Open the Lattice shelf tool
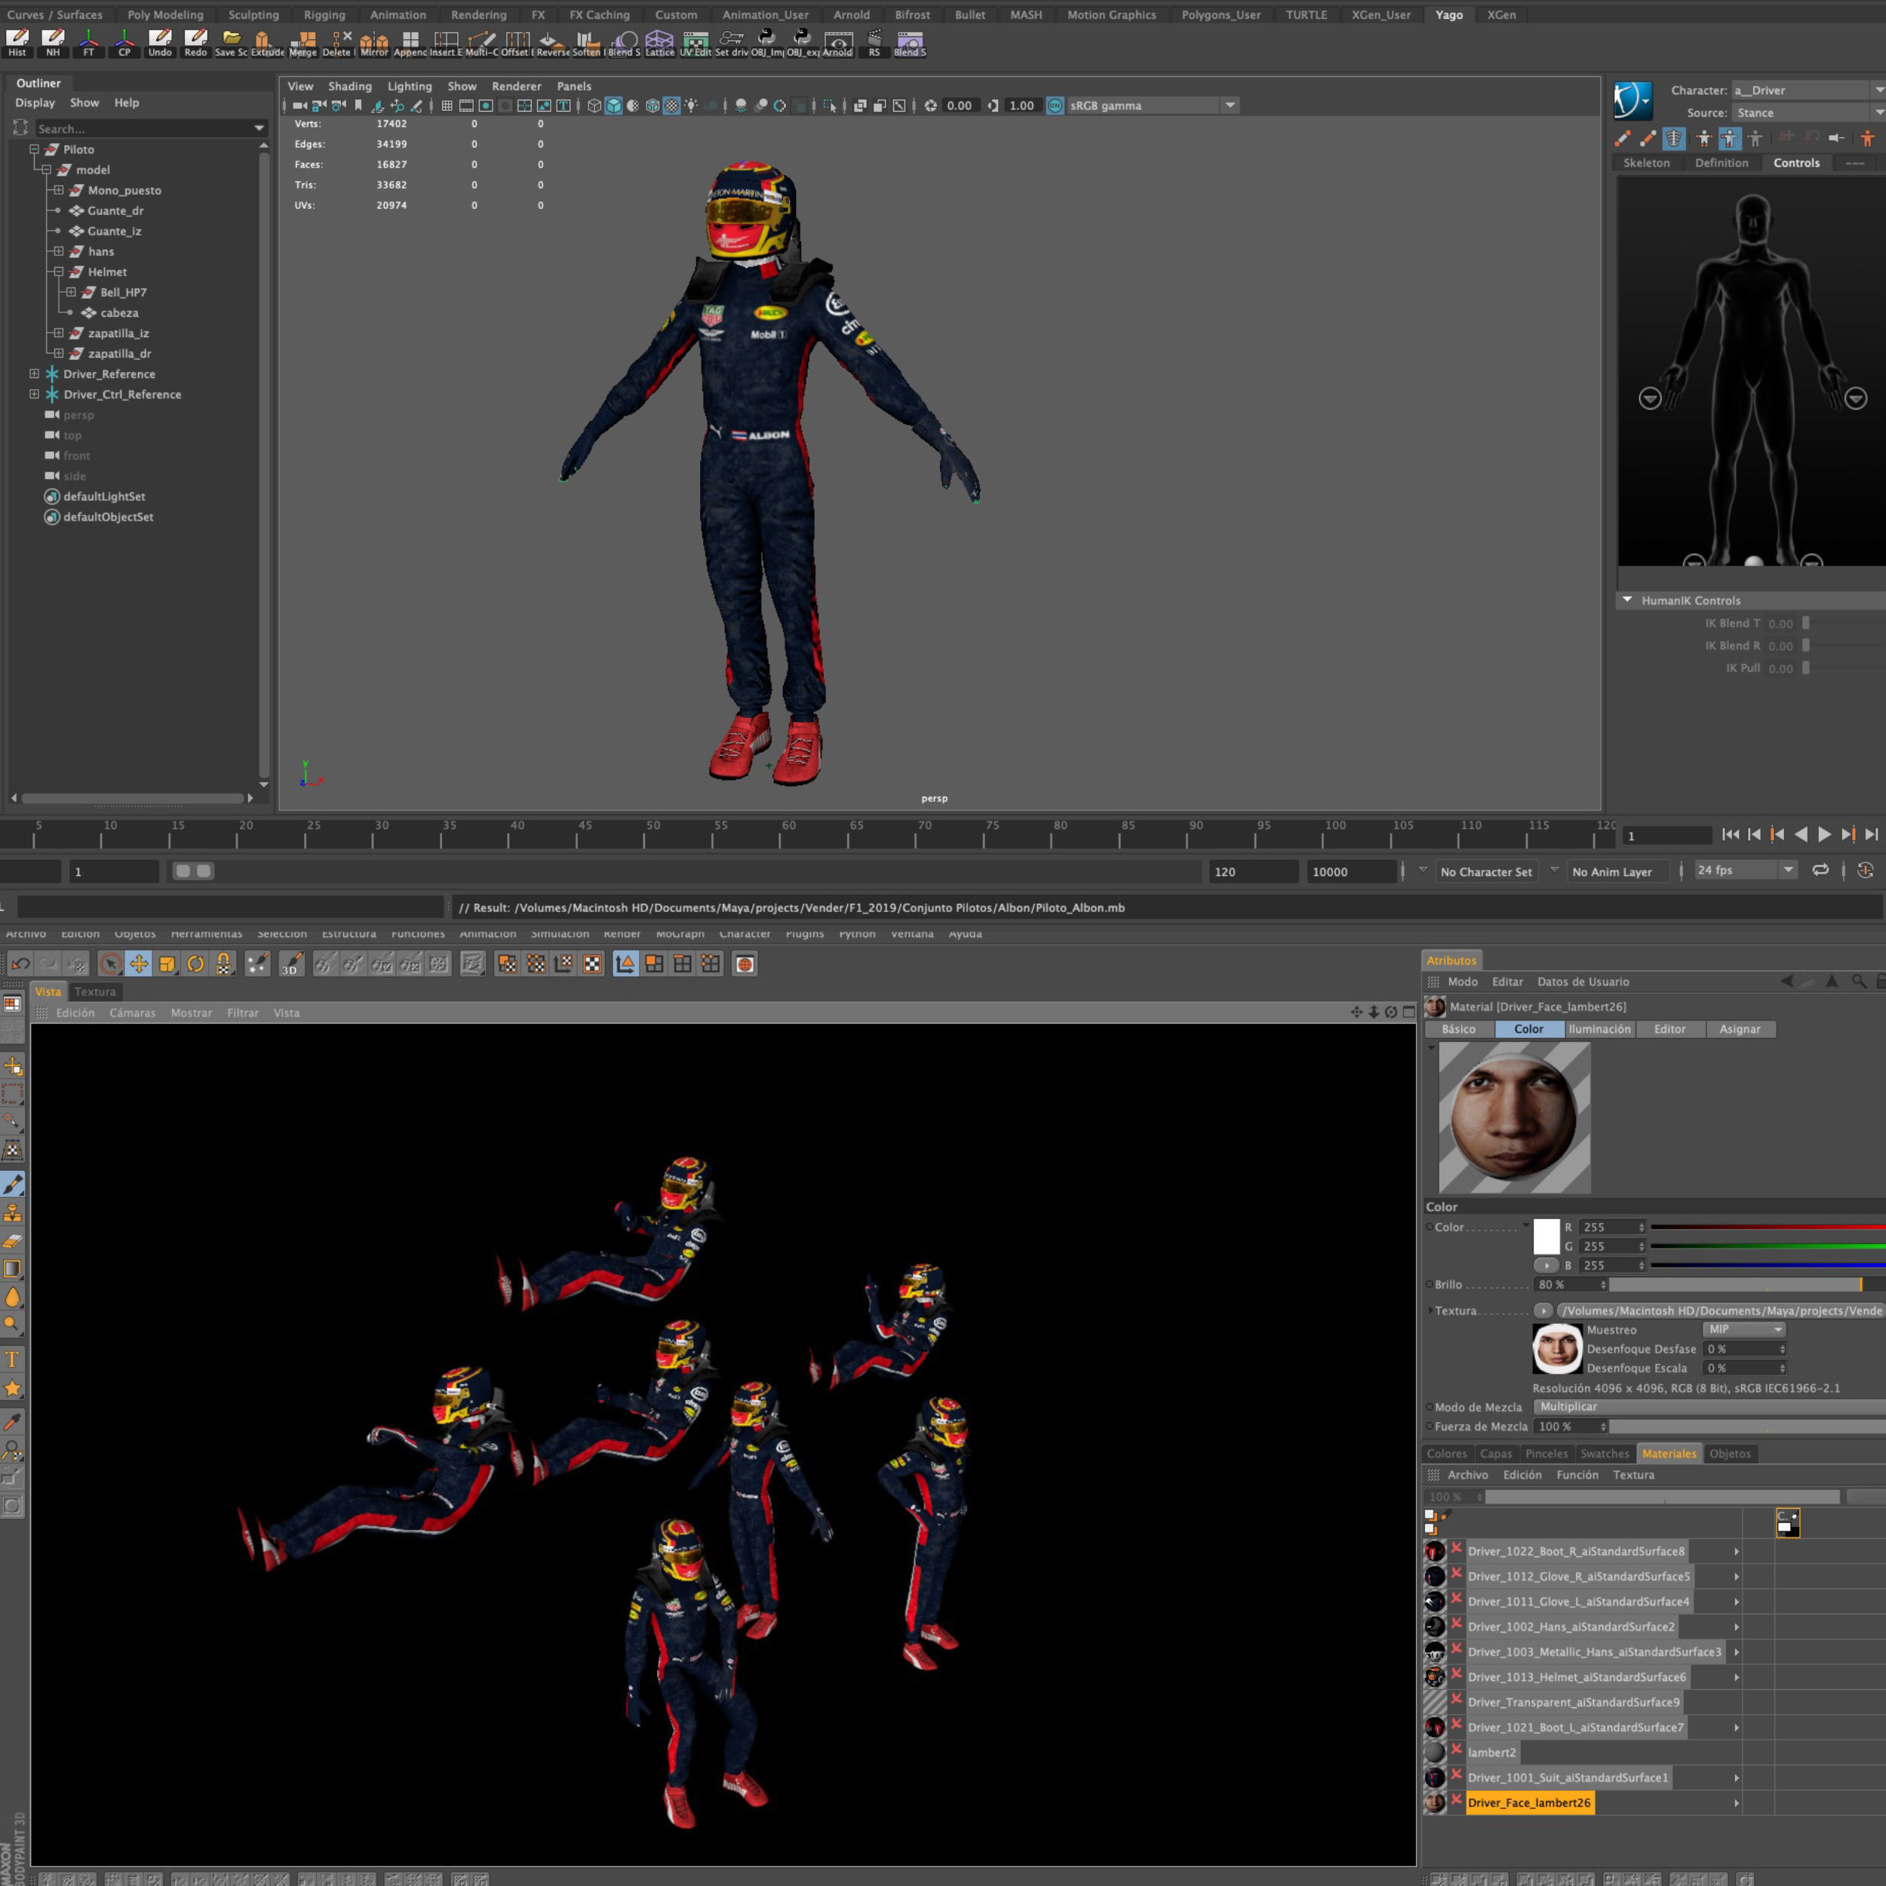Image resolution: width=1886 pixels, height=1886 pixels. [660, 42]
